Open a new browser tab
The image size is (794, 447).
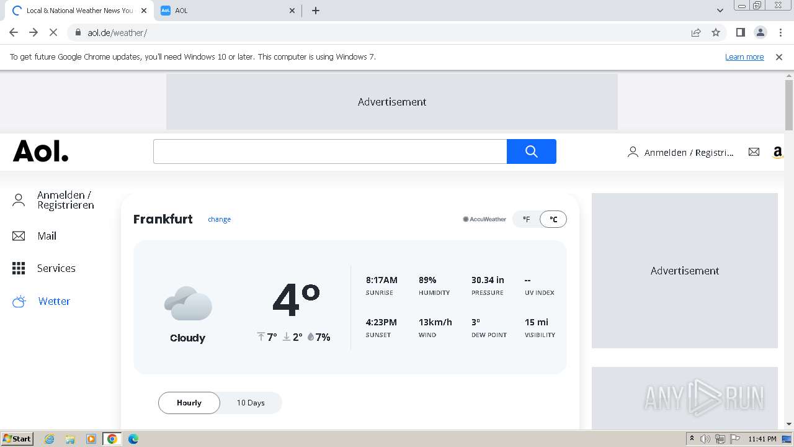pos(316,11)
